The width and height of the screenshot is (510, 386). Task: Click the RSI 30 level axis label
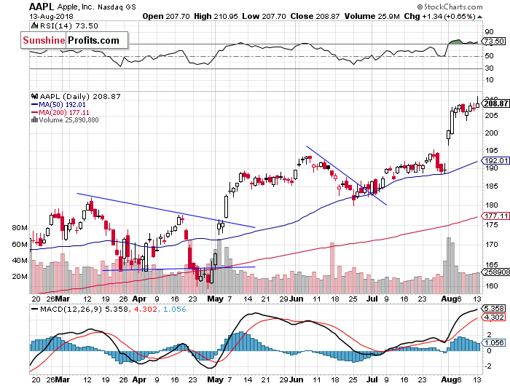489,68
